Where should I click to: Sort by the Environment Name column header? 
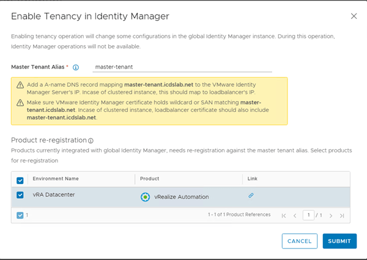point(56,179)
